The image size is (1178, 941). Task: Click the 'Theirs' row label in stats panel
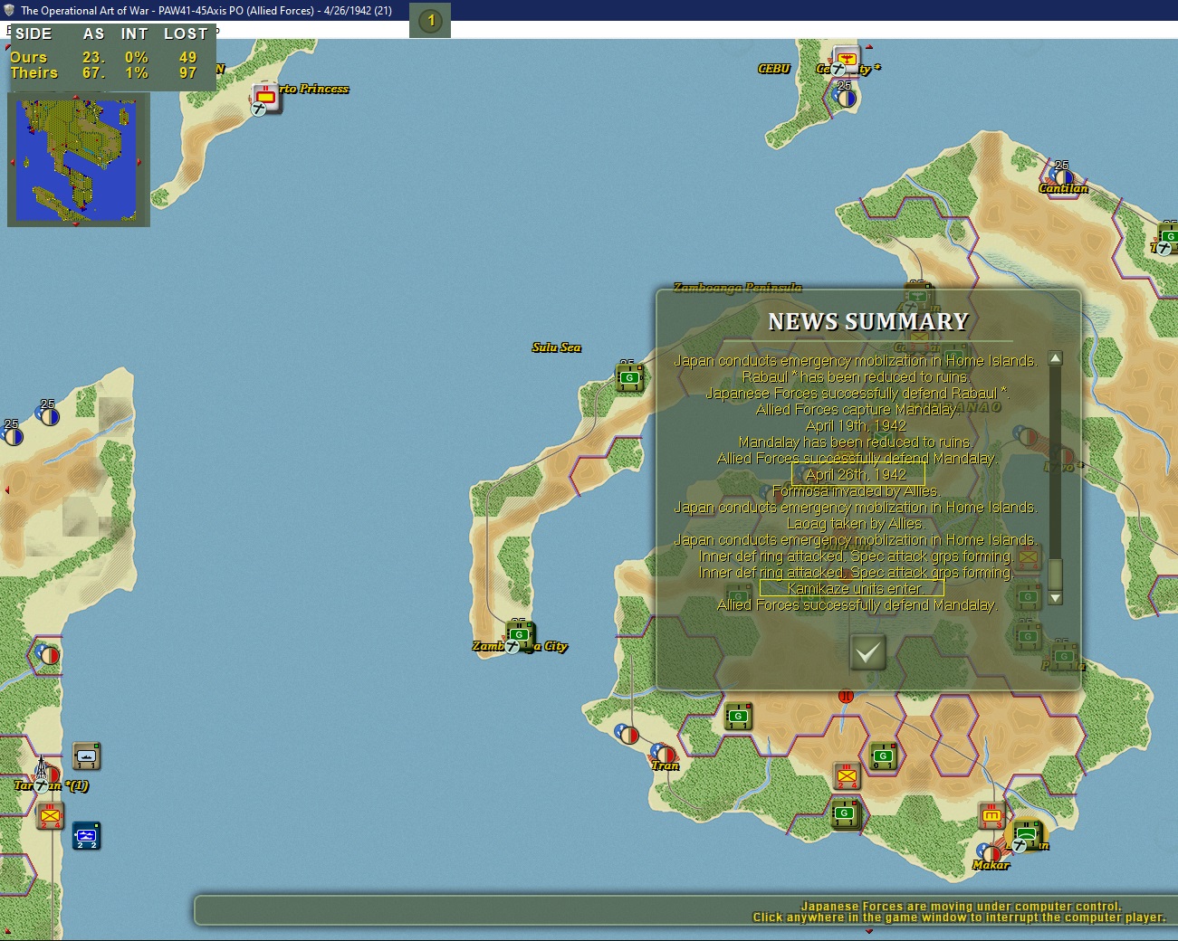pos(34,73)
